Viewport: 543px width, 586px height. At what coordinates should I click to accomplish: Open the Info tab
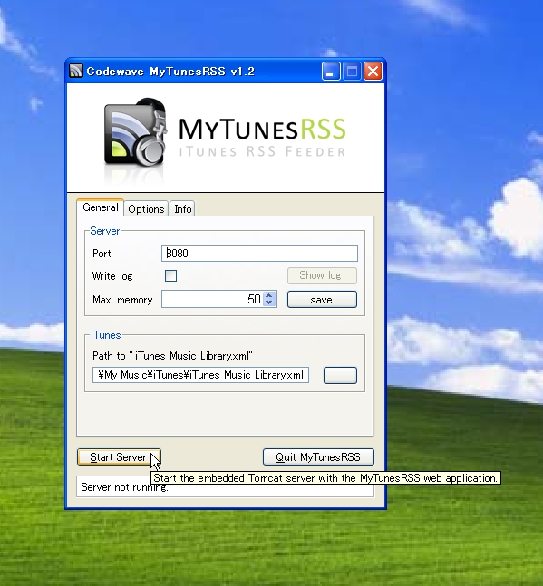(x=182, y=209)
